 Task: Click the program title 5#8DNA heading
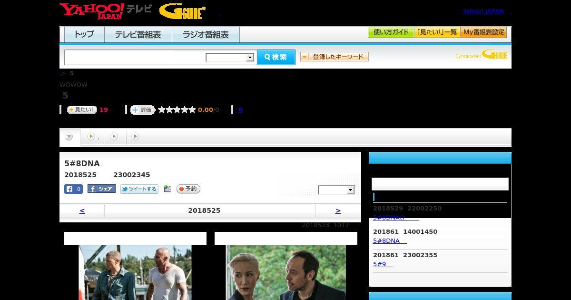click(x=82, y=163)
